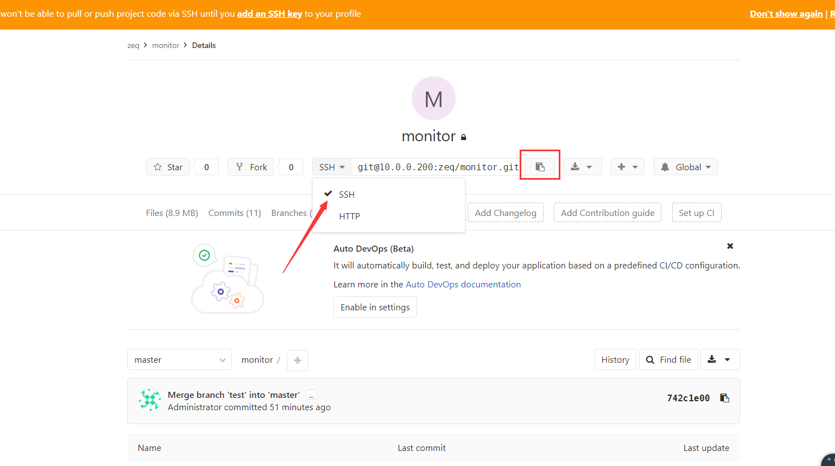Star the monitor project
Image resolution: width=835 pixels, height=466 pixels.
pos(168,167)
